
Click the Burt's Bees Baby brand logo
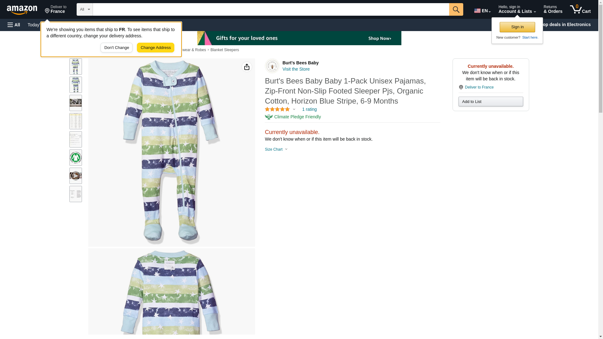272,66
